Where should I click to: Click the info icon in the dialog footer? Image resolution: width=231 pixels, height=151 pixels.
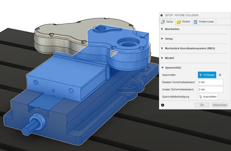(x=162, y=105)
